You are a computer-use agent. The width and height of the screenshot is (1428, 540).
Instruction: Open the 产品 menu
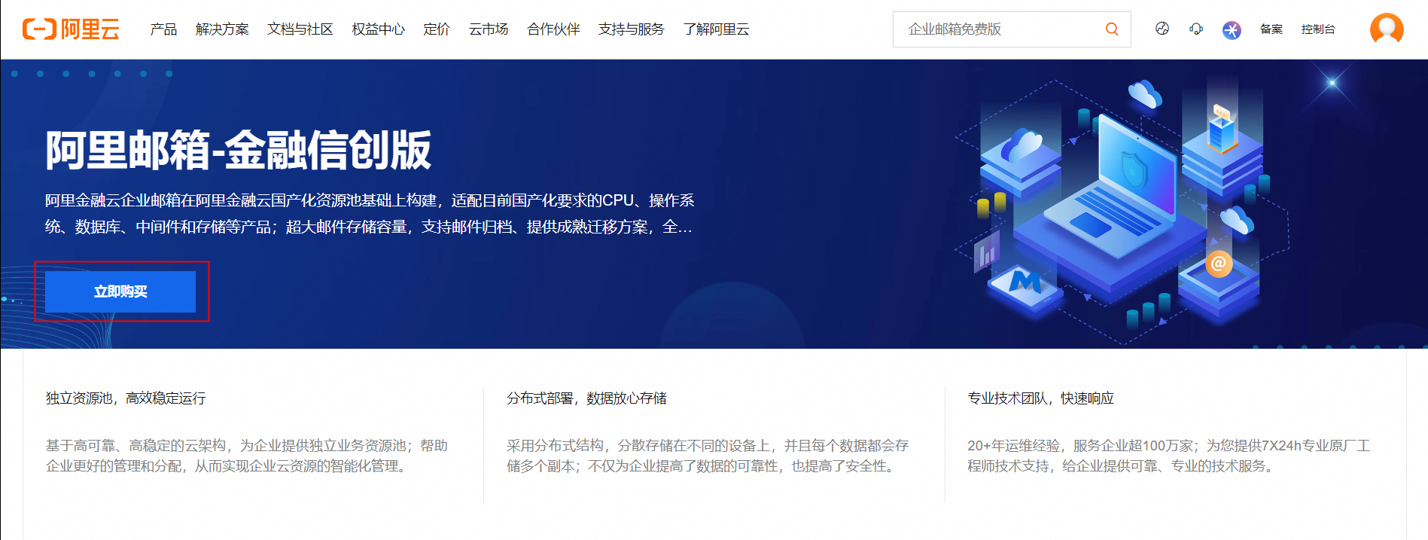[x=163, y=29]
